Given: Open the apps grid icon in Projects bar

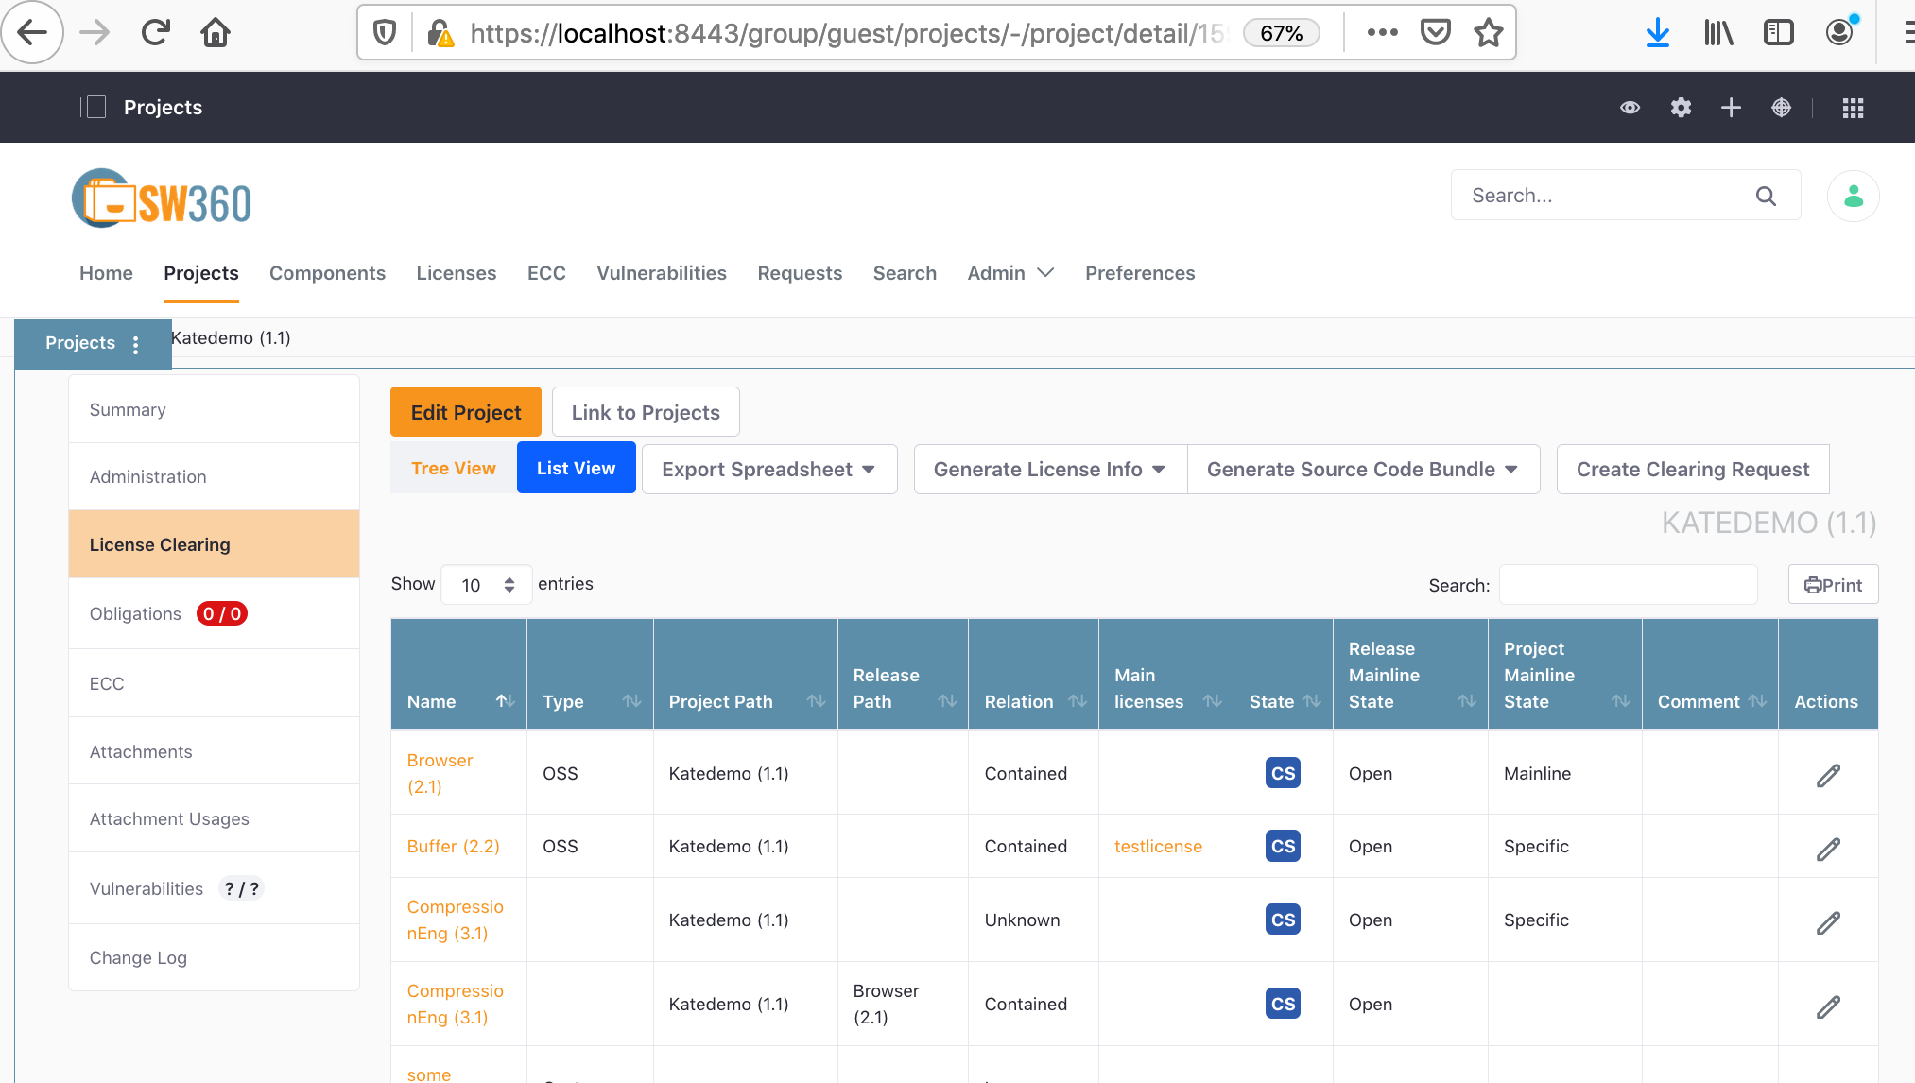Looking at the screenshot, I should tap(1852, 107).
